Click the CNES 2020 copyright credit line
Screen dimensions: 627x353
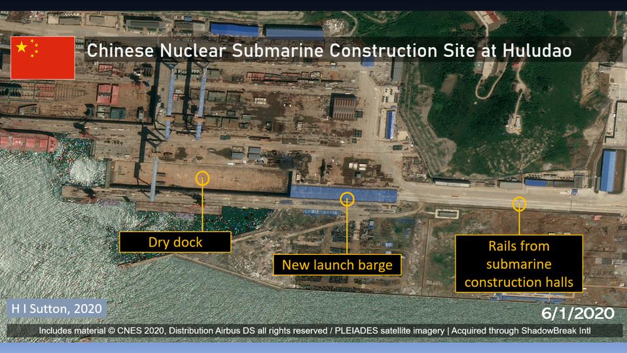click(314, 331)
